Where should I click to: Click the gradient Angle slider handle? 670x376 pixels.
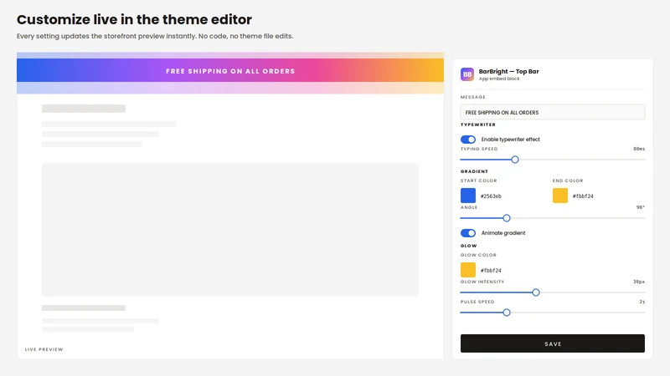(507, 218)
